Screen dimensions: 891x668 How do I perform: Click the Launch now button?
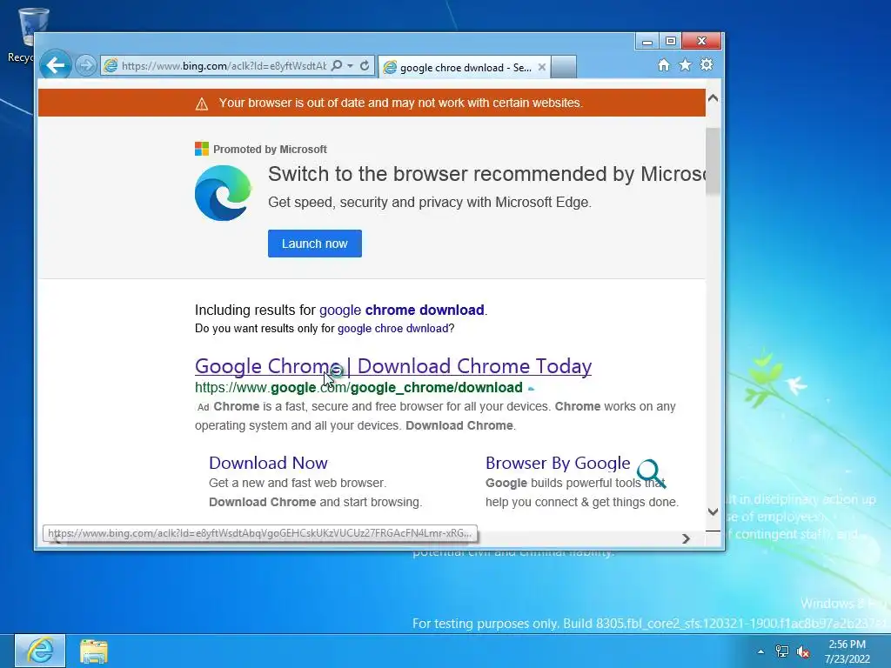tap(315, 244)
